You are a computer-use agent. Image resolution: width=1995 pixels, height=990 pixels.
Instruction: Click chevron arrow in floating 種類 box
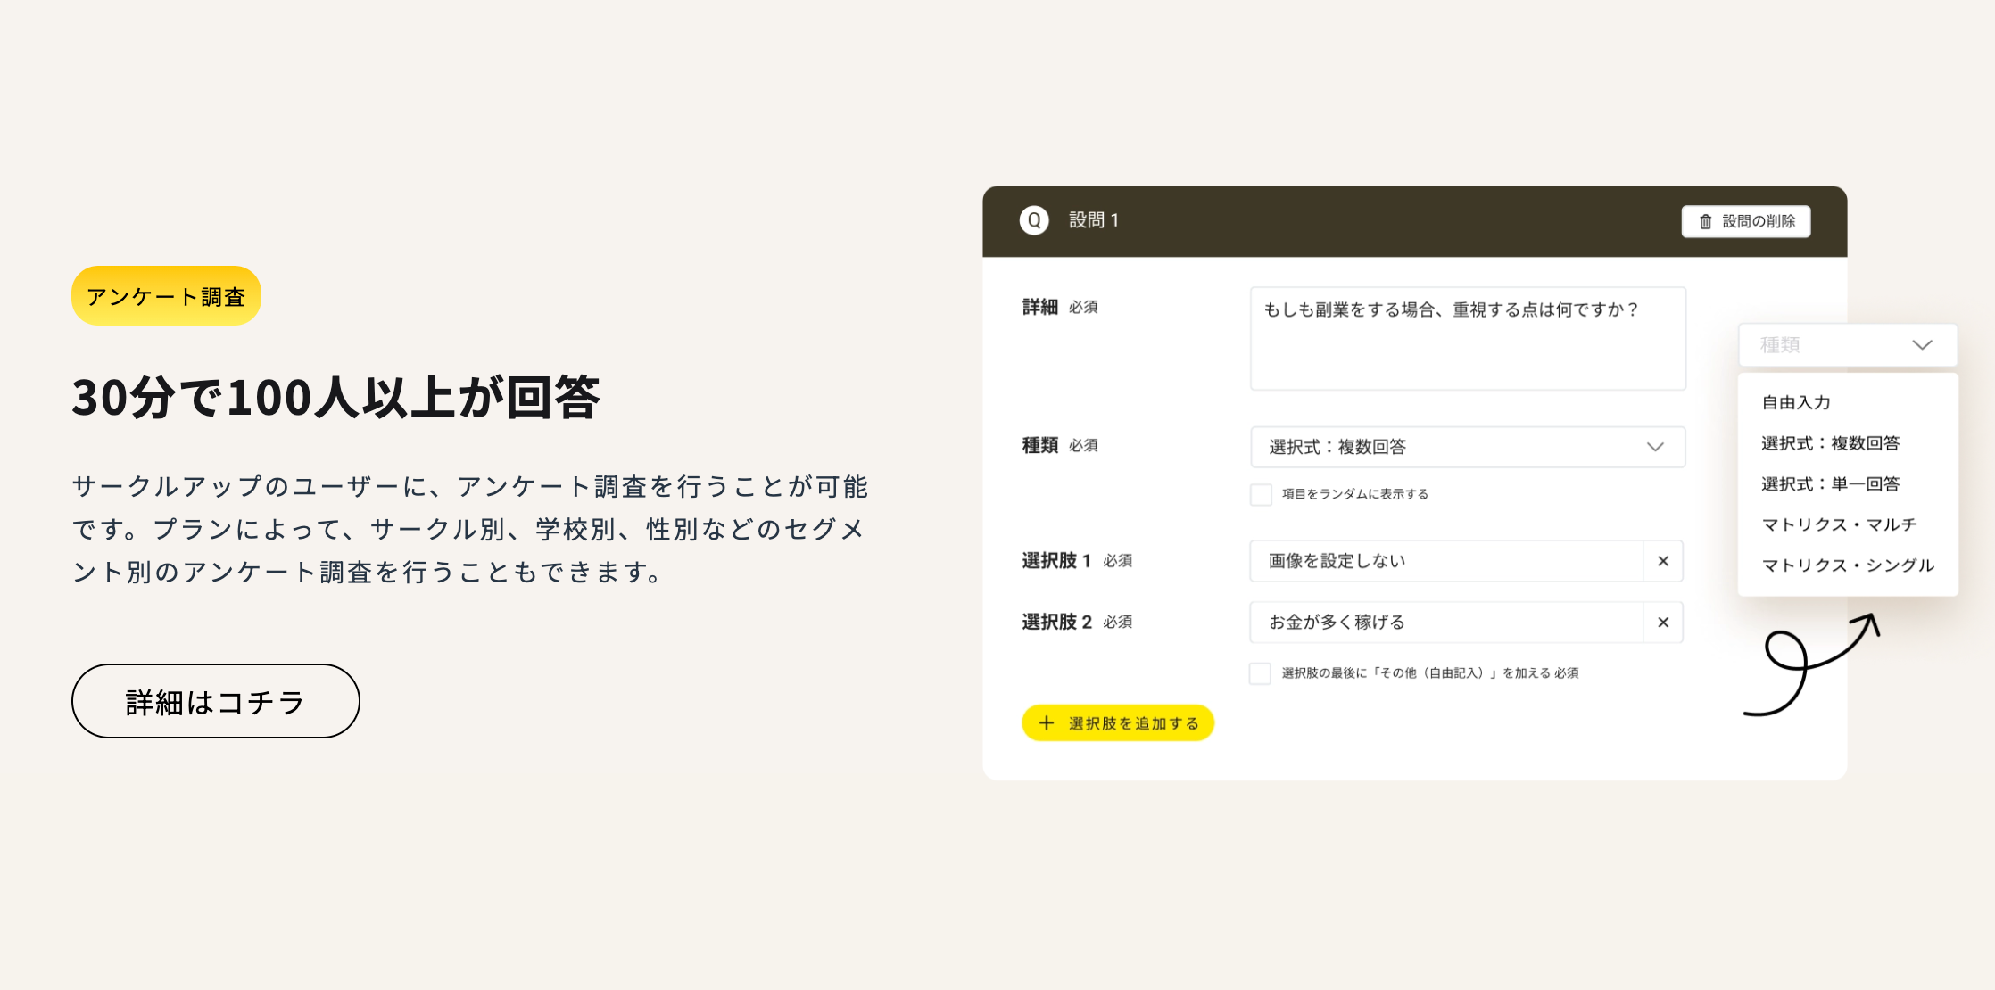click(x=1922, y=345)
